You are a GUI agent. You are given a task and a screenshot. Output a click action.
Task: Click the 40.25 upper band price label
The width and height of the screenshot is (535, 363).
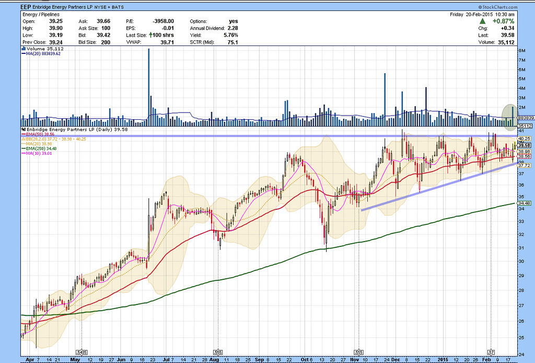tap(524, 139)
